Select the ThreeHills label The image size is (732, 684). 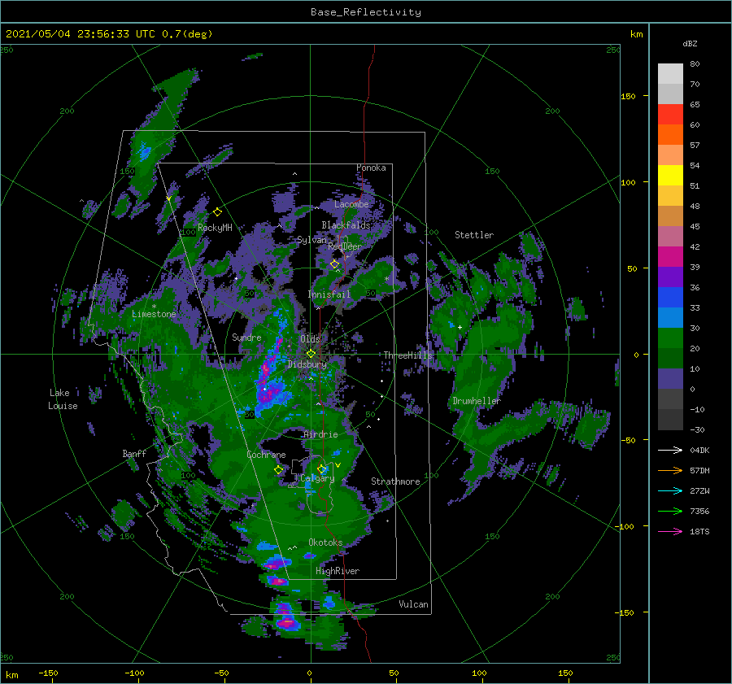(x=408, y=355)
